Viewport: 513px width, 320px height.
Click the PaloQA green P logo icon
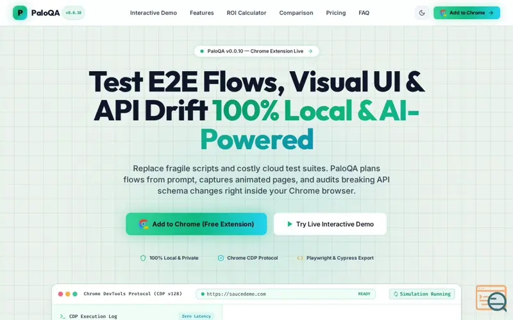pyautogui.click(x=20, y=13)
